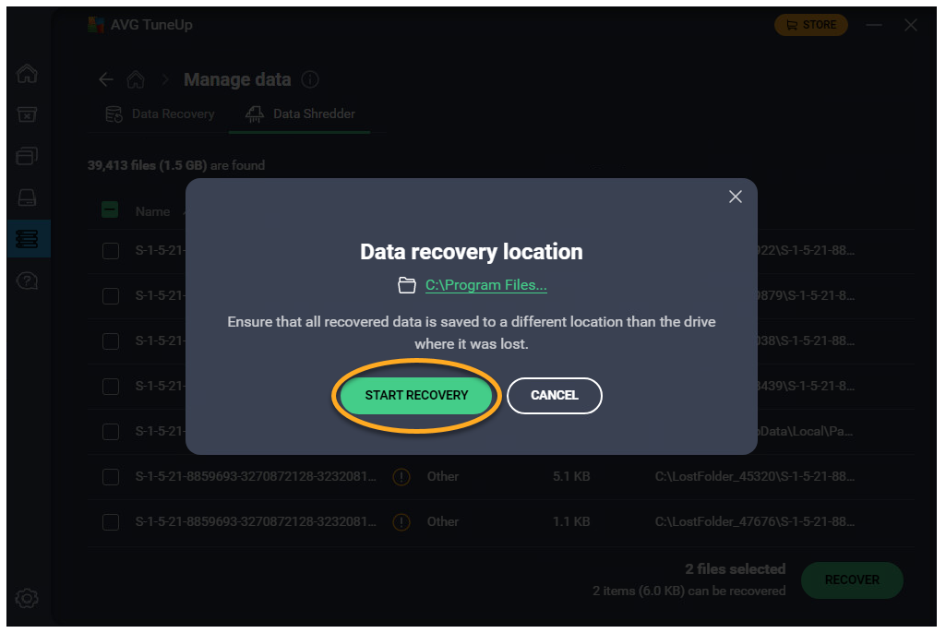Open the Home icon in left sidebar

[28, 74]
